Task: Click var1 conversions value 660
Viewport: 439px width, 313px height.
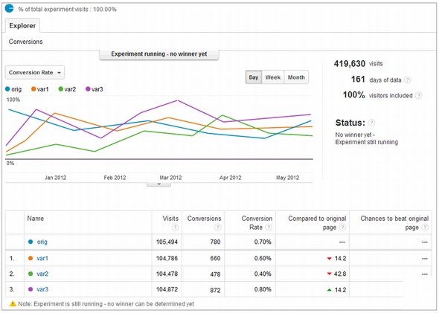Action: coord(215,258)
